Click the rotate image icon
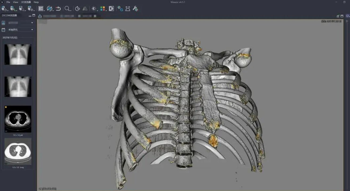The width and height of the screenshot is (350, 191). [77, 9]
